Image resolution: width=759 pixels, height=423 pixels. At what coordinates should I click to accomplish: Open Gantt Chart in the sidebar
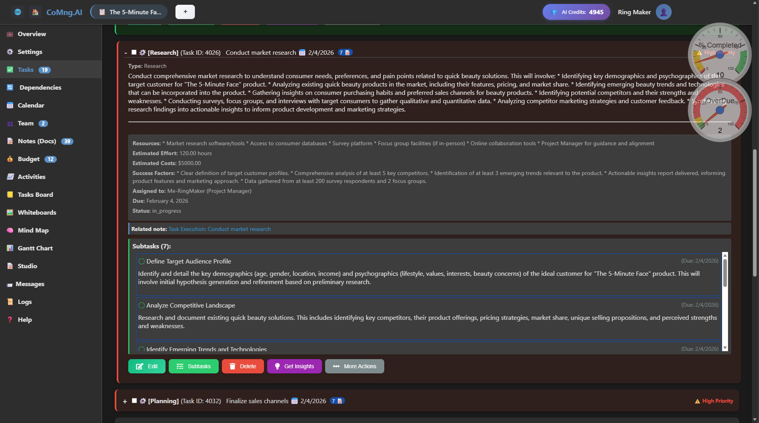click(x=35, y=248)
